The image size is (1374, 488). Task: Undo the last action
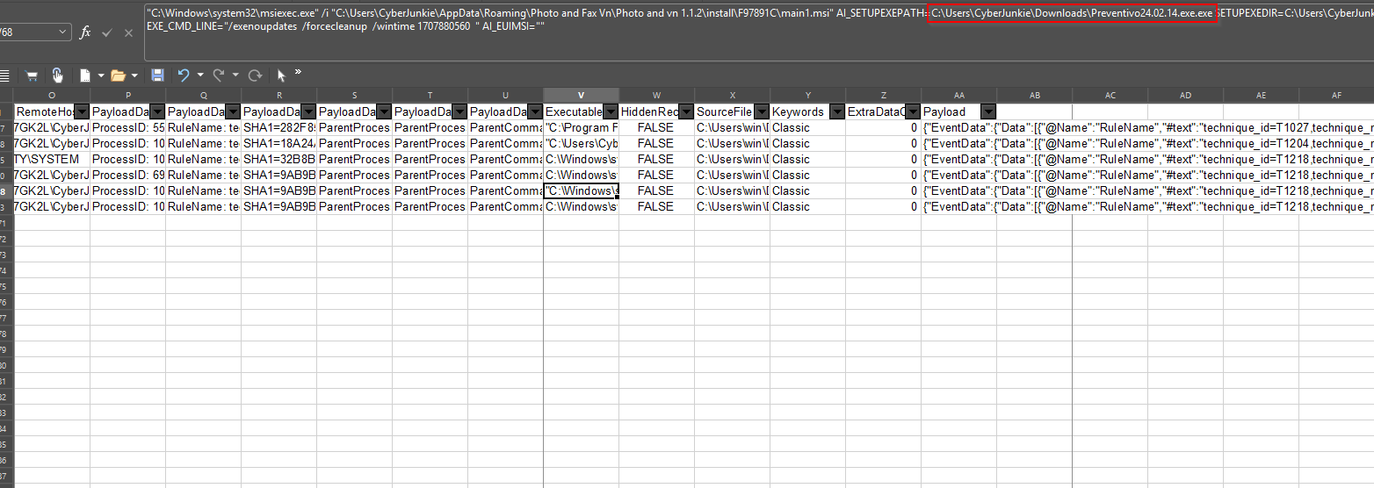[x=183, y=75]
